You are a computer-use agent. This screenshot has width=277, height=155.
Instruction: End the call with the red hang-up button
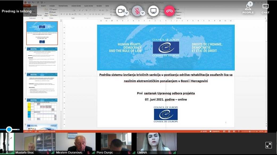(x=169, y=11)
